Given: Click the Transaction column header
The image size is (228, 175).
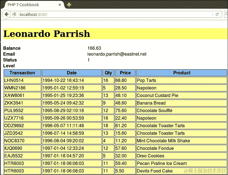Looking at the screenshot, I should (x=22, y=73).
